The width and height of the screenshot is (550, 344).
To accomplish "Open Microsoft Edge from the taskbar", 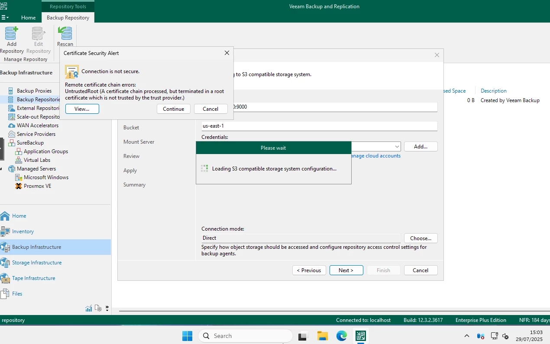I will 341,336.
